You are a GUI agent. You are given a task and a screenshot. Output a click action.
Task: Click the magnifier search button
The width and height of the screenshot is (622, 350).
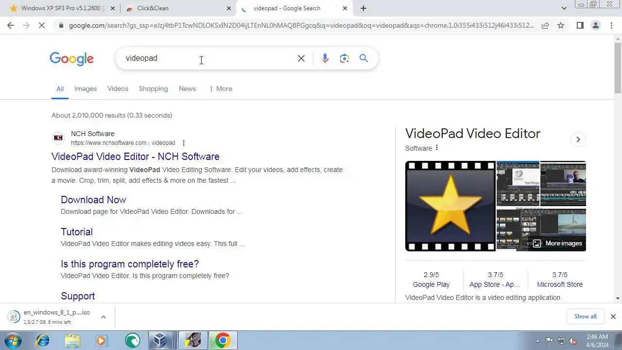click(x=363, y=58)
